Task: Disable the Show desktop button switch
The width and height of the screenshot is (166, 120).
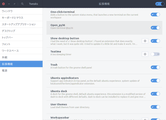Action: (155, 41)
